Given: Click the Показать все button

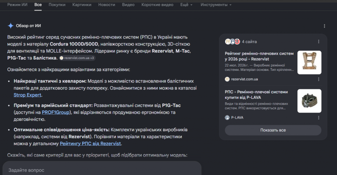Looking at the screenshot, I should (273, 130).
